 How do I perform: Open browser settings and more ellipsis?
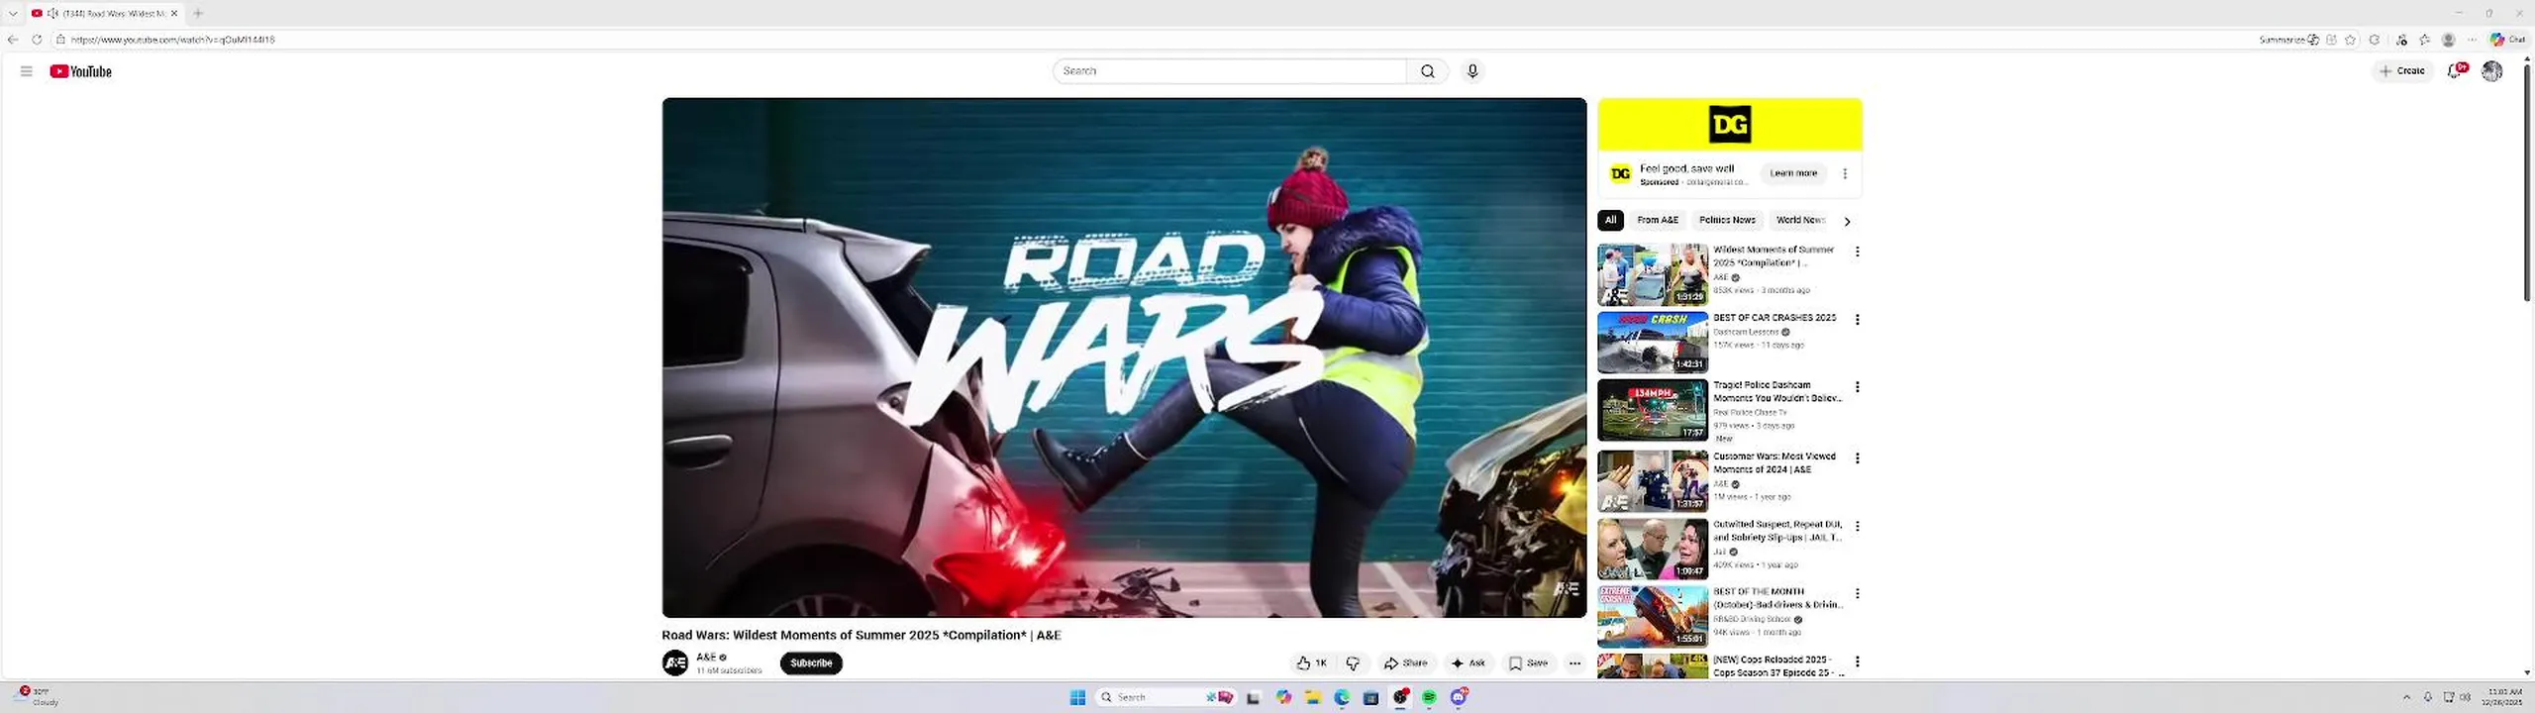pos(2472,40)
